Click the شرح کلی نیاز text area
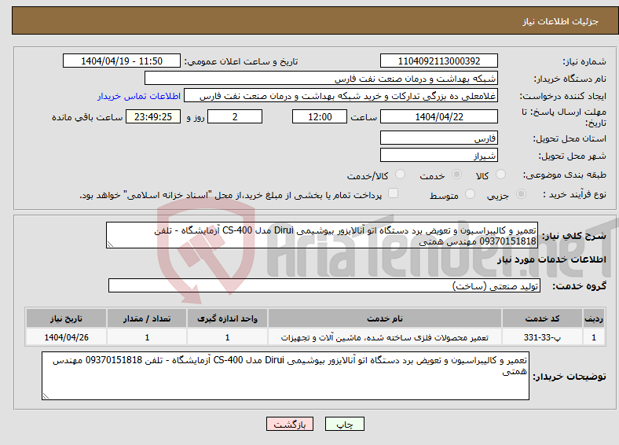Image resolution: width=619 pixels, height=445 pixels. (322, 235)
